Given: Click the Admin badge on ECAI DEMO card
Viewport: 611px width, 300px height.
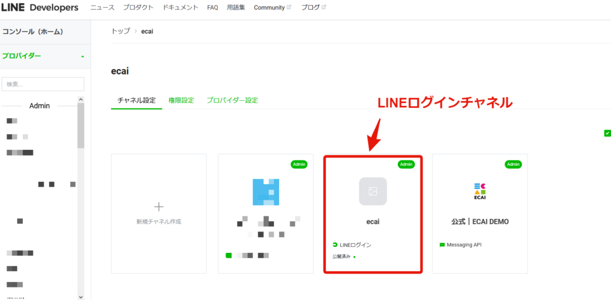Looking at the screenshot, I should coord(513,165).
